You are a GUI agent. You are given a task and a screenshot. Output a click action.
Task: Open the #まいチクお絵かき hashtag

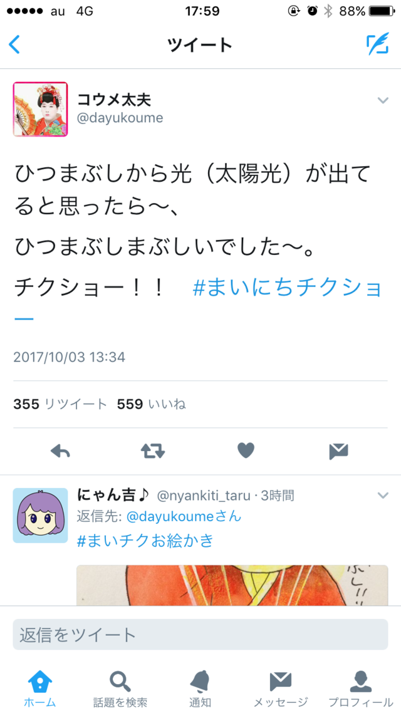(x=145, y=541)
